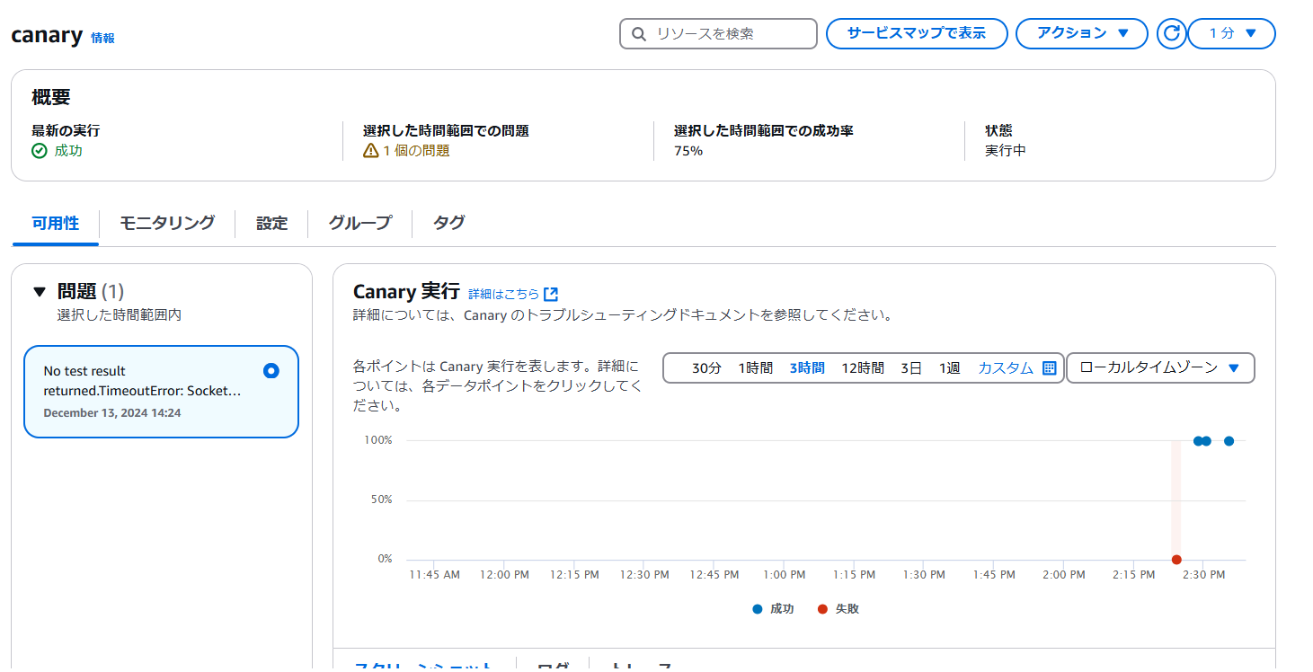
Task: Click the リソースを検索 search field
Action: point(718,34)
